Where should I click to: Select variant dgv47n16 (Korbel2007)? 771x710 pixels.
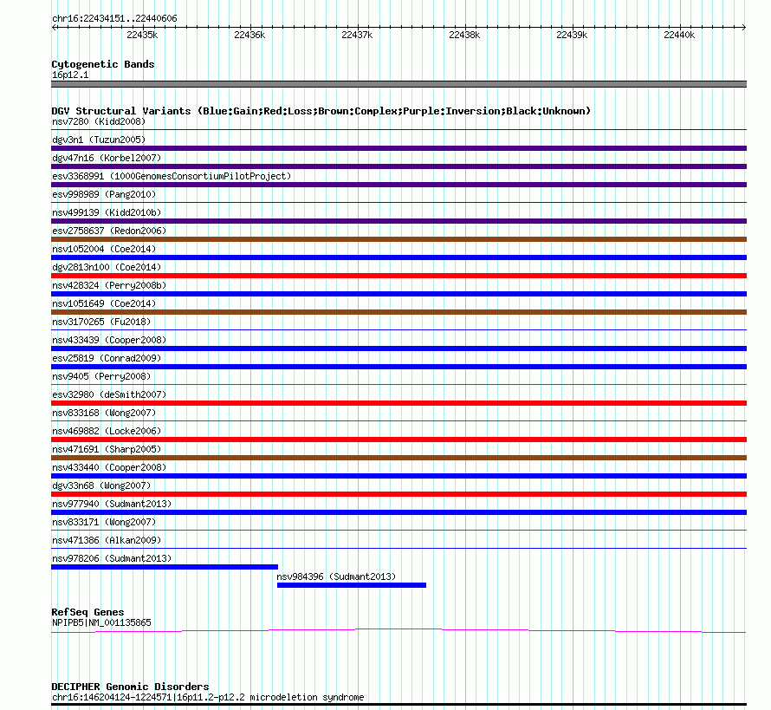click(x=107, y=158)
